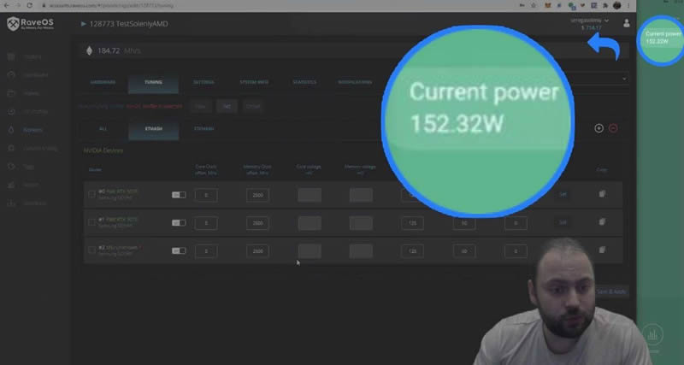Click the '#0 Palit RTX 3070' device name

click(118, 191)
